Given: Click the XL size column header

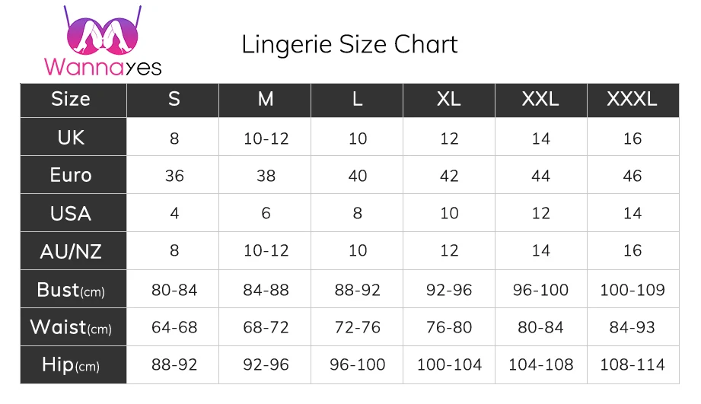Looking at the screenshot, I should tap(449, 100).
